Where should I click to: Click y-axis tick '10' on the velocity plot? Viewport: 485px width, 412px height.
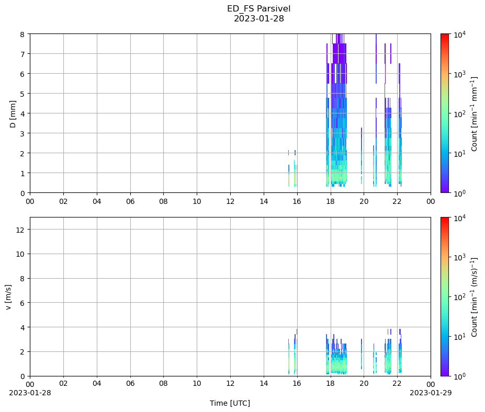20,254
